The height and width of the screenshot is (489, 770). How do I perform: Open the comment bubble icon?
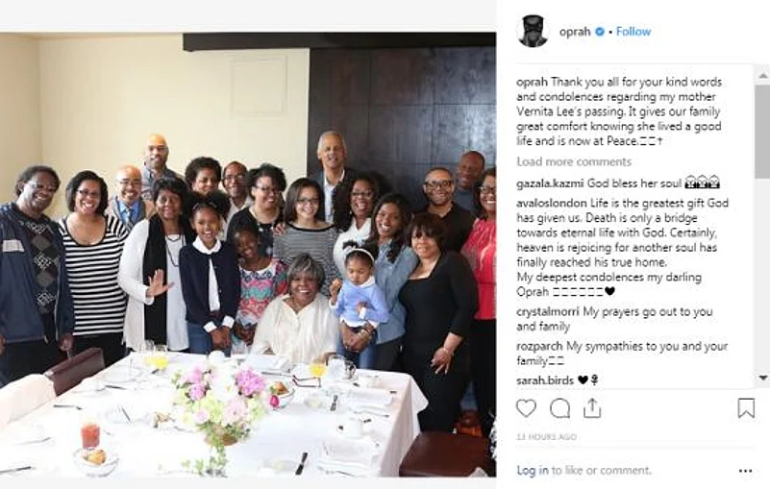[x=559, y=408]
